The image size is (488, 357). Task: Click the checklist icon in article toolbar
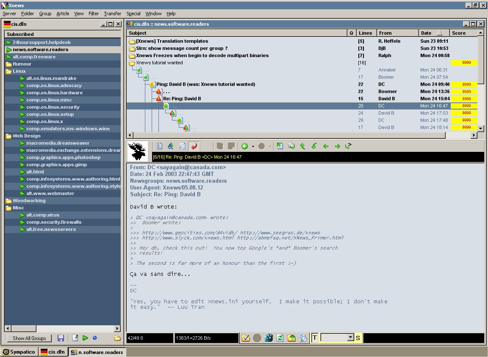click(x=159, y=146)
